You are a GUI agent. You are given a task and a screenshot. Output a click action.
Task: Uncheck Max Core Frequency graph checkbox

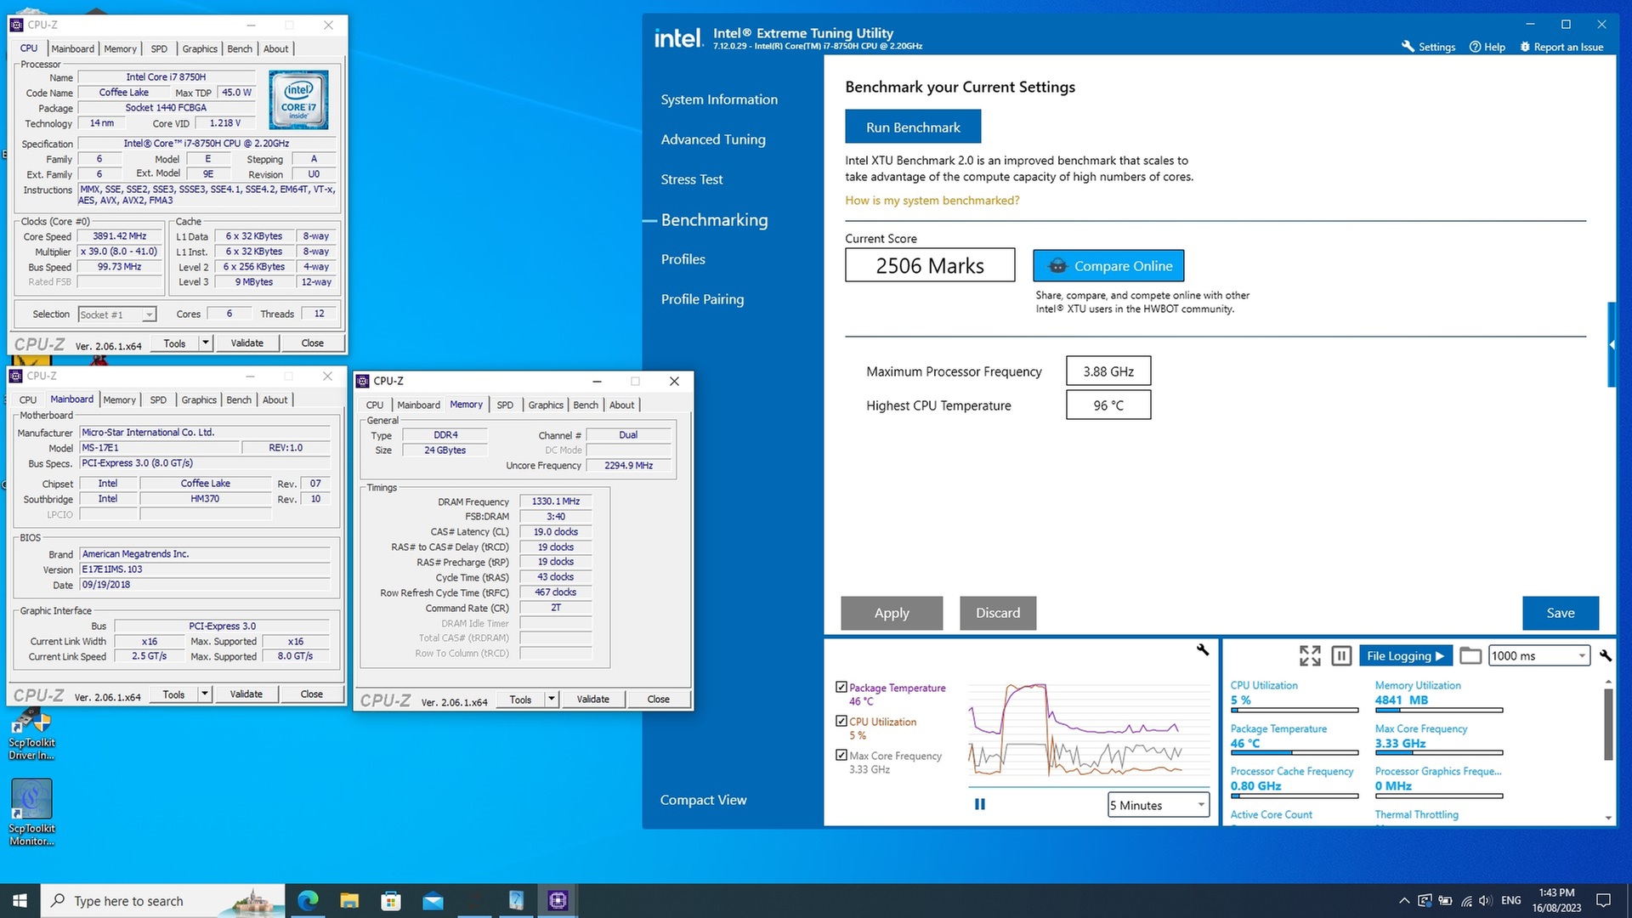pyautogui.click(x=841, y=755)
